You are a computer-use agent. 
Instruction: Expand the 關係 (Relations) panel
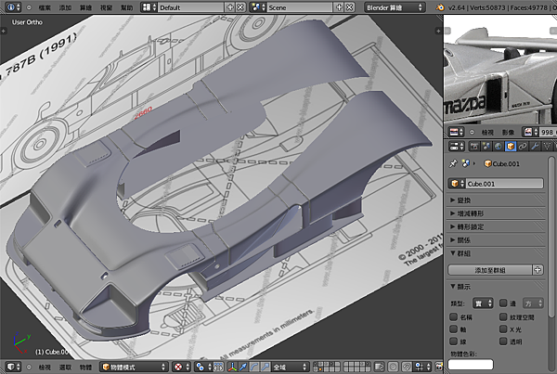496,240
